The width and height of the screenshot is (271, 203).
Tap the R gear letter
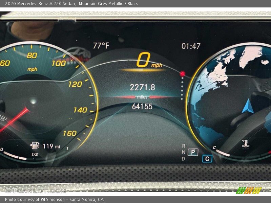click(x=184, y=146)
